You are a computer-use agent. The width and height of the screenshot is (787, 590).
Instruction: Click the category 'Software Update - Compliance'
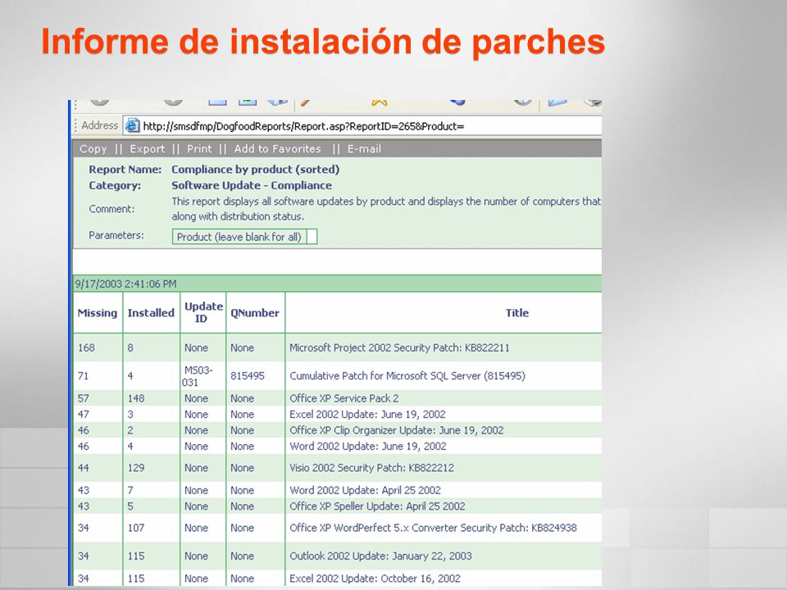click(252, 186)
